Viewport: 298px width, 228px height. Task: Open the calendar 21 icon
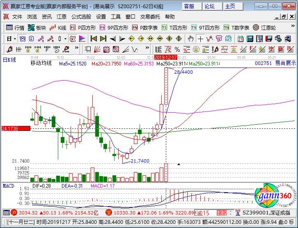coord(241,39)
